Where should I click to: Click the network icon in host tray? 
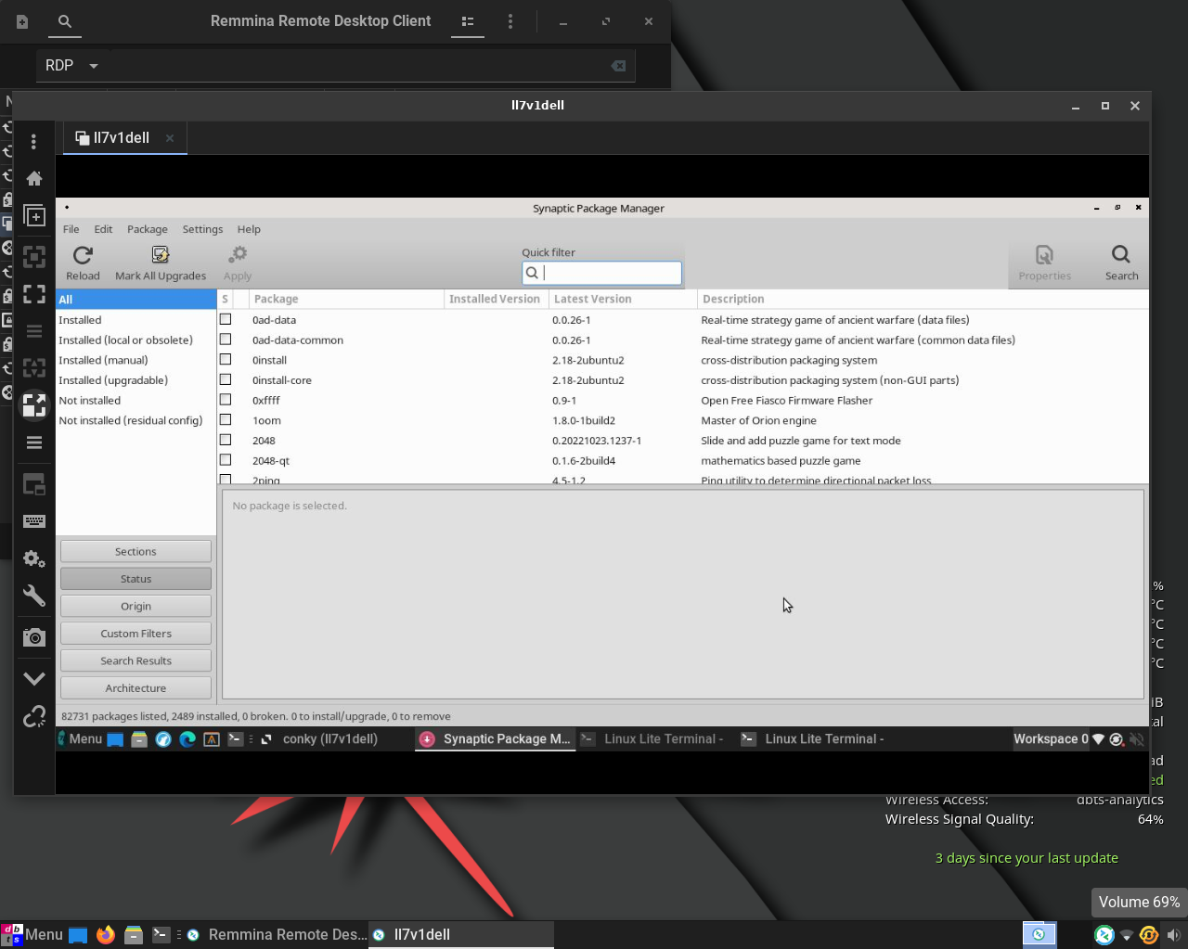point(1127,935)
